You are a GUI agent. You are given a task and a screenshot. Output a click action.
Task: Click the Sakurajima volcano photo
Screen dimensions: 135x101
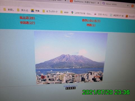point(70,58)
